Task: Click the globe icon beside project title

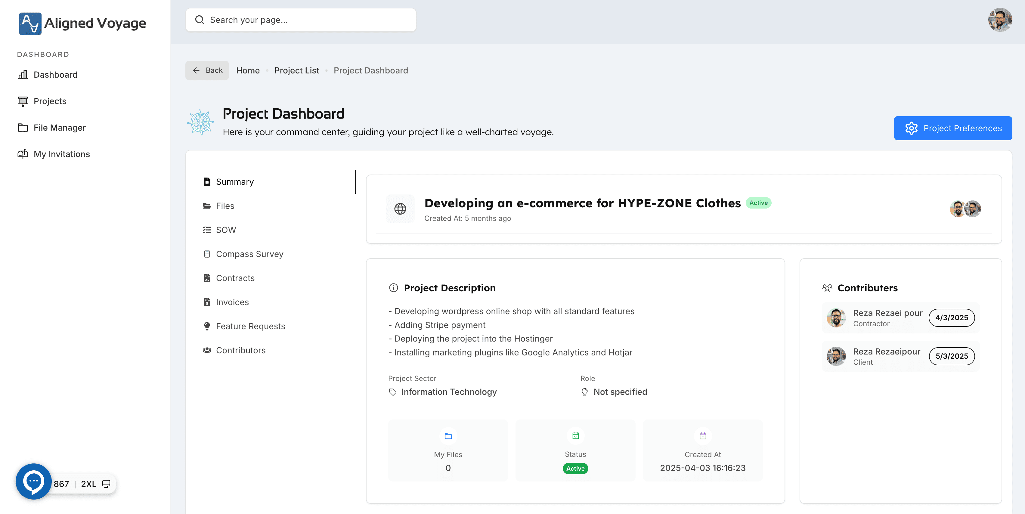Action: coord(400,209)
